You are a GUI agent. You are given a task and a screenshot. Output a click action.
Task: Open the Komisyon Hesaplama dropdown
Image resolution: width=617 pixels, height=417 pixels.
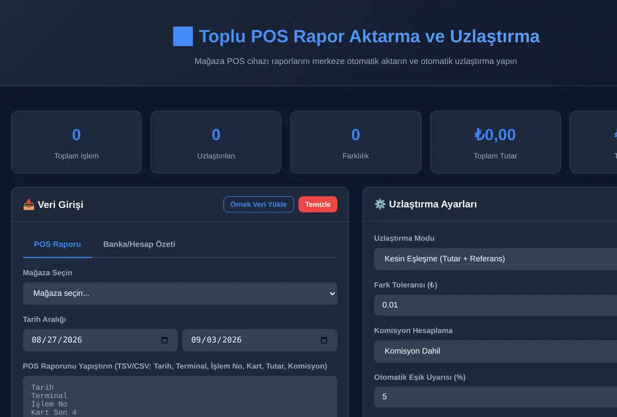(496, 351)
